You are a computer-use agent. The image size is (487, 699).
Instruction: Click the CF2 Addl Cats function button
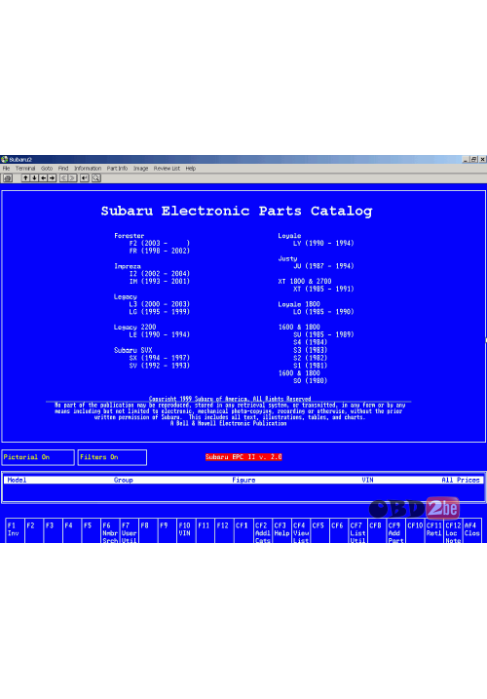[262, 531]
